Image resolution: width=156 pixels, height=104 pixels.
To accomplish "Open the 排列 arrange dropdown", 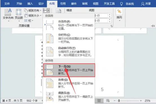I will (x=119, y=15).
